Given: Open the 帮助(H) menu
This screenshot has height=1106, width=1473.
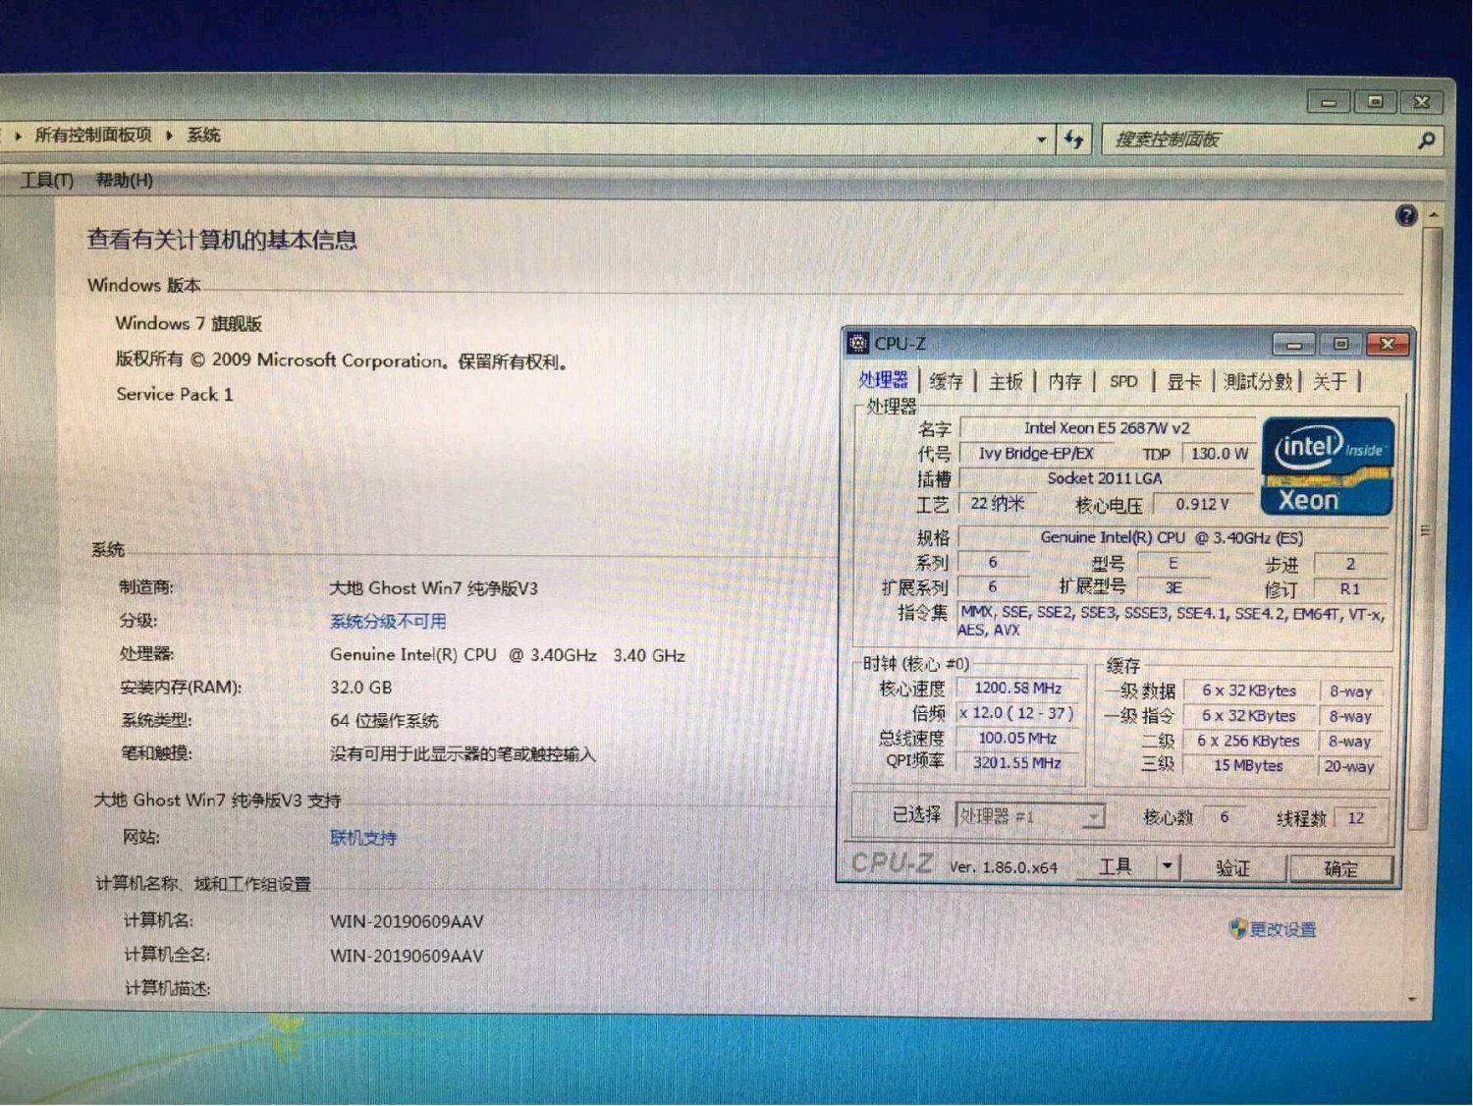Looking at the screenshot, I should click(x=124, y=180).
